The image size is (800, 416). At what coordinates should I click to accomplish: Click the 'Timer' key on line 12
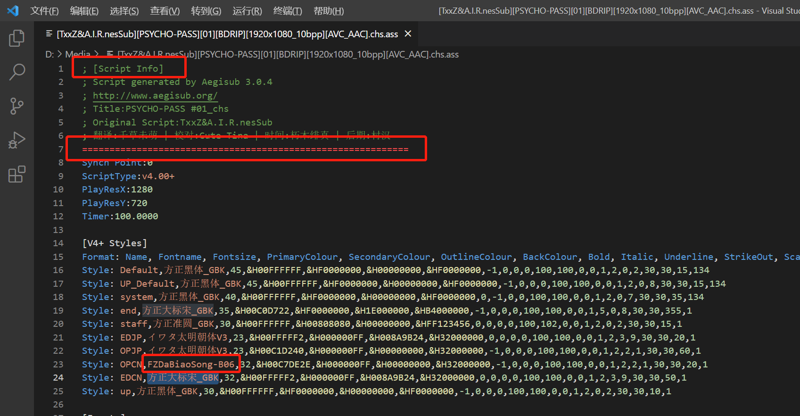click(x=96, y=216)
